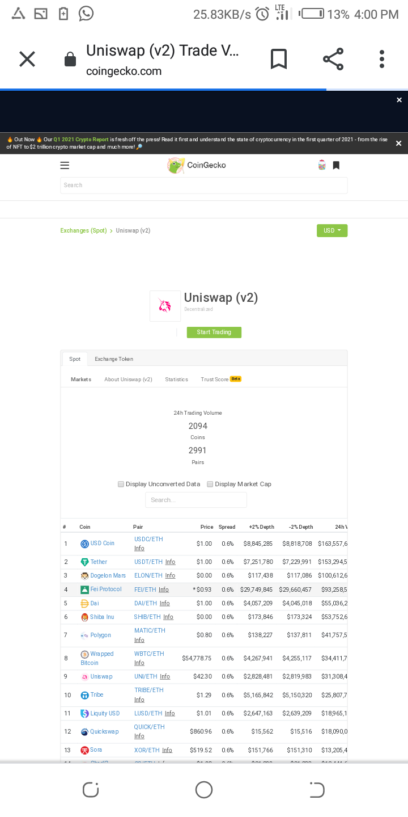
Task: Open the candy jar icon
Action: (x=322, y=165)
